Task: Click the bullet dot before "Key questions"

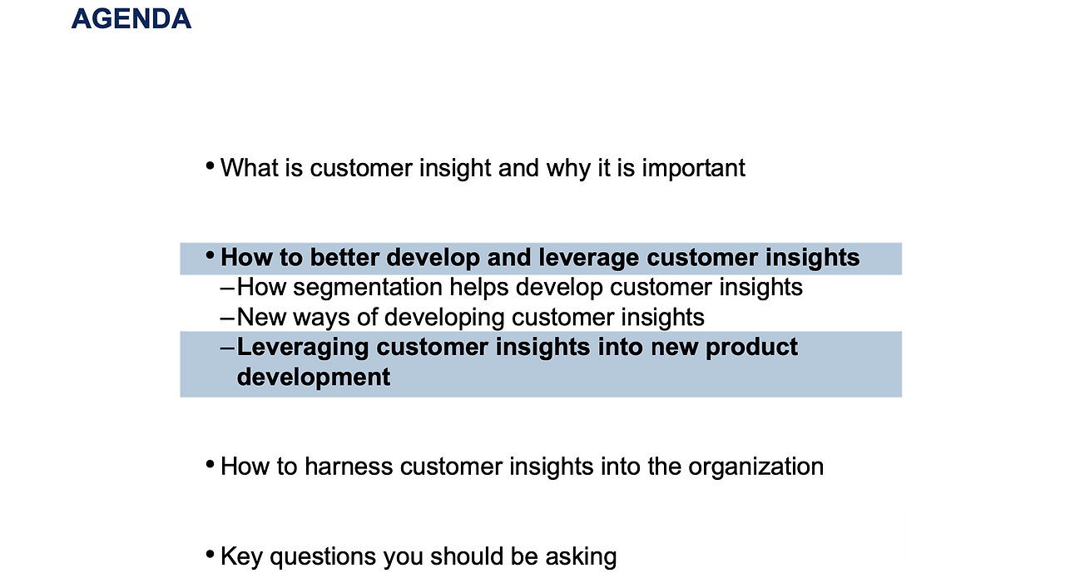Action: coord(210,554)
